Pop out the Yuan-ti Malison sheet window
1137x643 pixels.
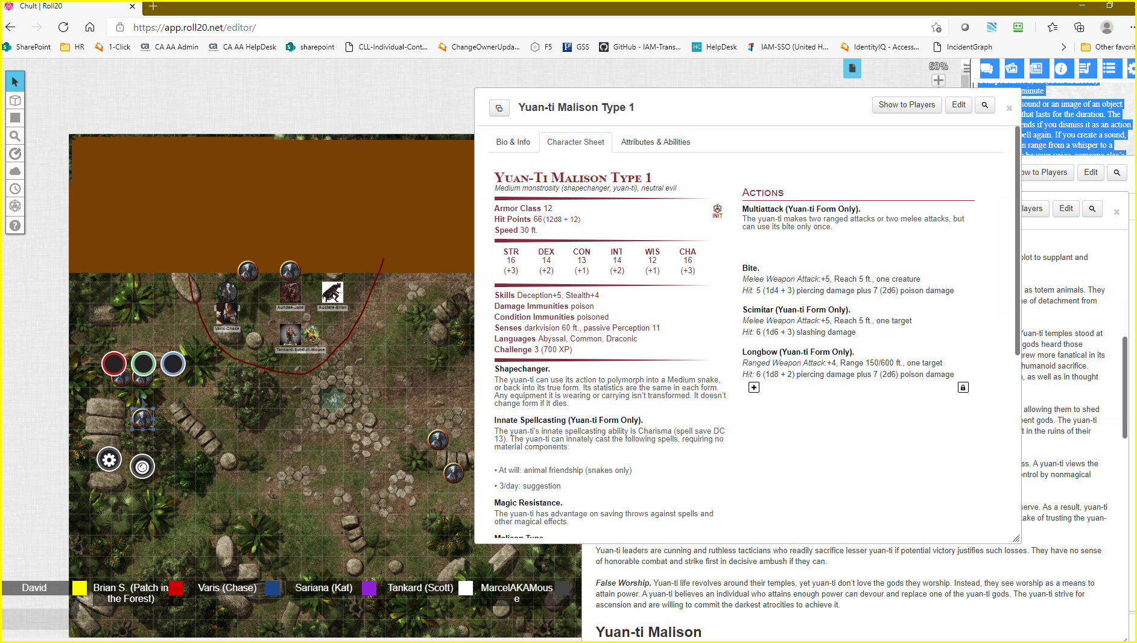pyautogui.click(x=499, y=108)
